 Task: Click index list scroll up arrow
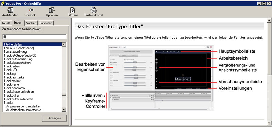[x=64, y=45]
